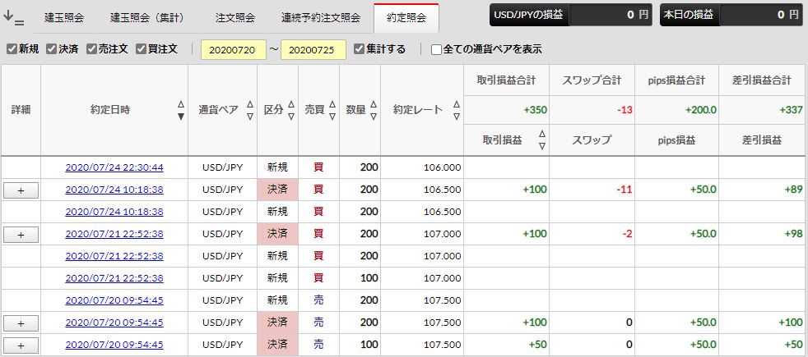Sort by 通貨ペア column arrows
Screen dimensions: 808x357
pyautogui.click(x=250, y=110)
